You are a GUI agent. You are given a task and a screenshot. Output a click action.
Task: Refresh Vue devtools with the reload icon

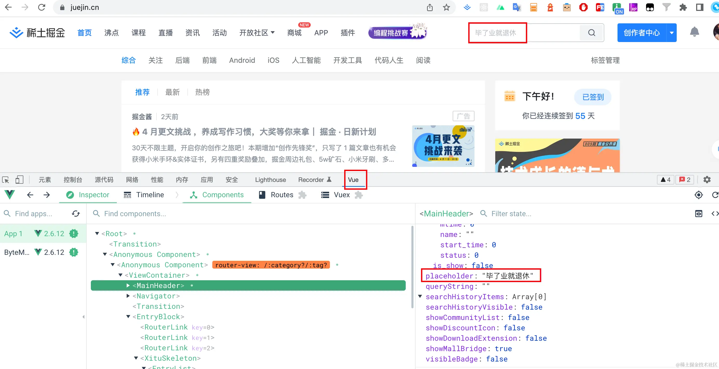click(x=715, y=195)
